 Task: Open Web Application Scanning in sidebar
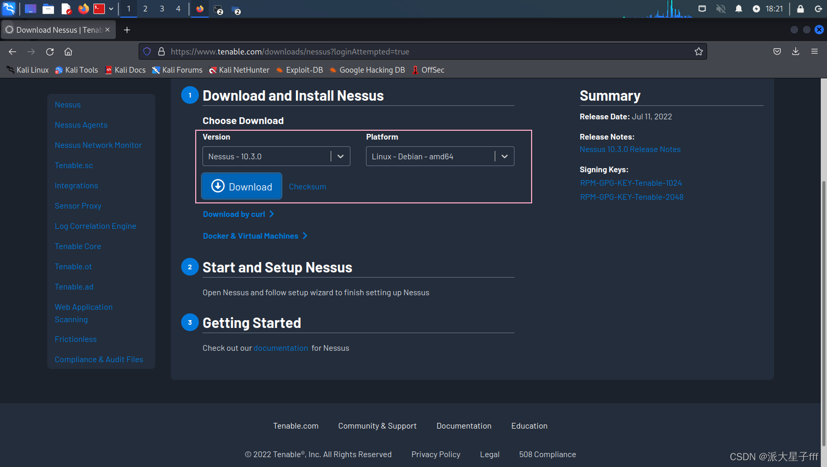pyautogui.click(x=84, y=313)
